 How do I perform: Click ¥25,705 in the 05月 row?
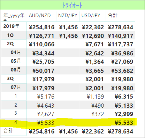43,62
